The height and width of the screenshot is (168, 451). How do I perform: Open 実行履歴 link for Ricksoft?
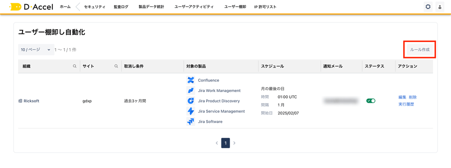tap(406, 104)
